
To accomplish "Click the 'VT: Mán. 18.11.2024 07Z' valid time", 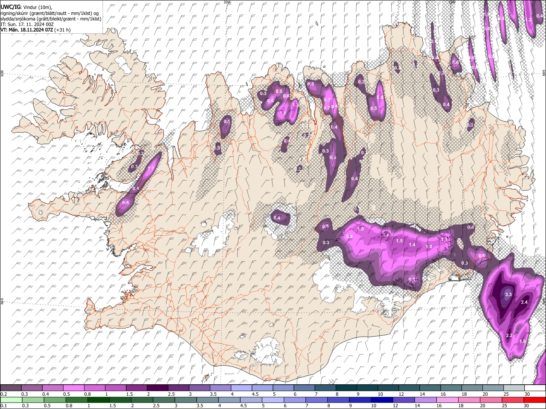I will coord(27,30).
